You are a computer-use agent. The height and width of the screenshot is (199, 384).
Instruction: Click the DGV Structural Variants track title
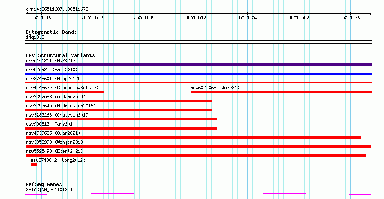(x=60, y=55)
